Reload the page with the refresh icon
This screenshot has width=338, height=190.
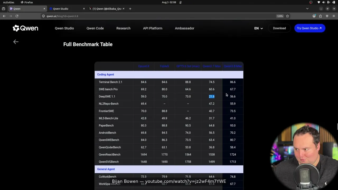tap(17, 16)
